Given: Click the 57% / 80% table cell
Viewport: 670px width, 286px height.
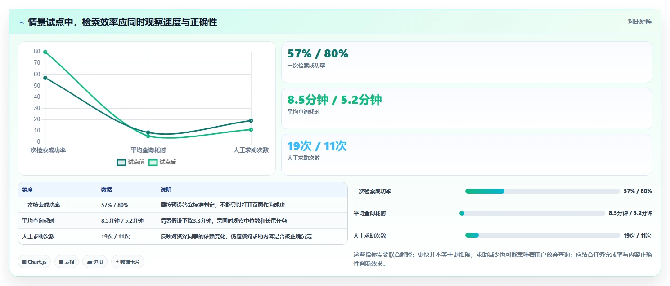Looking at the screenshot, I should coord(115,205).
